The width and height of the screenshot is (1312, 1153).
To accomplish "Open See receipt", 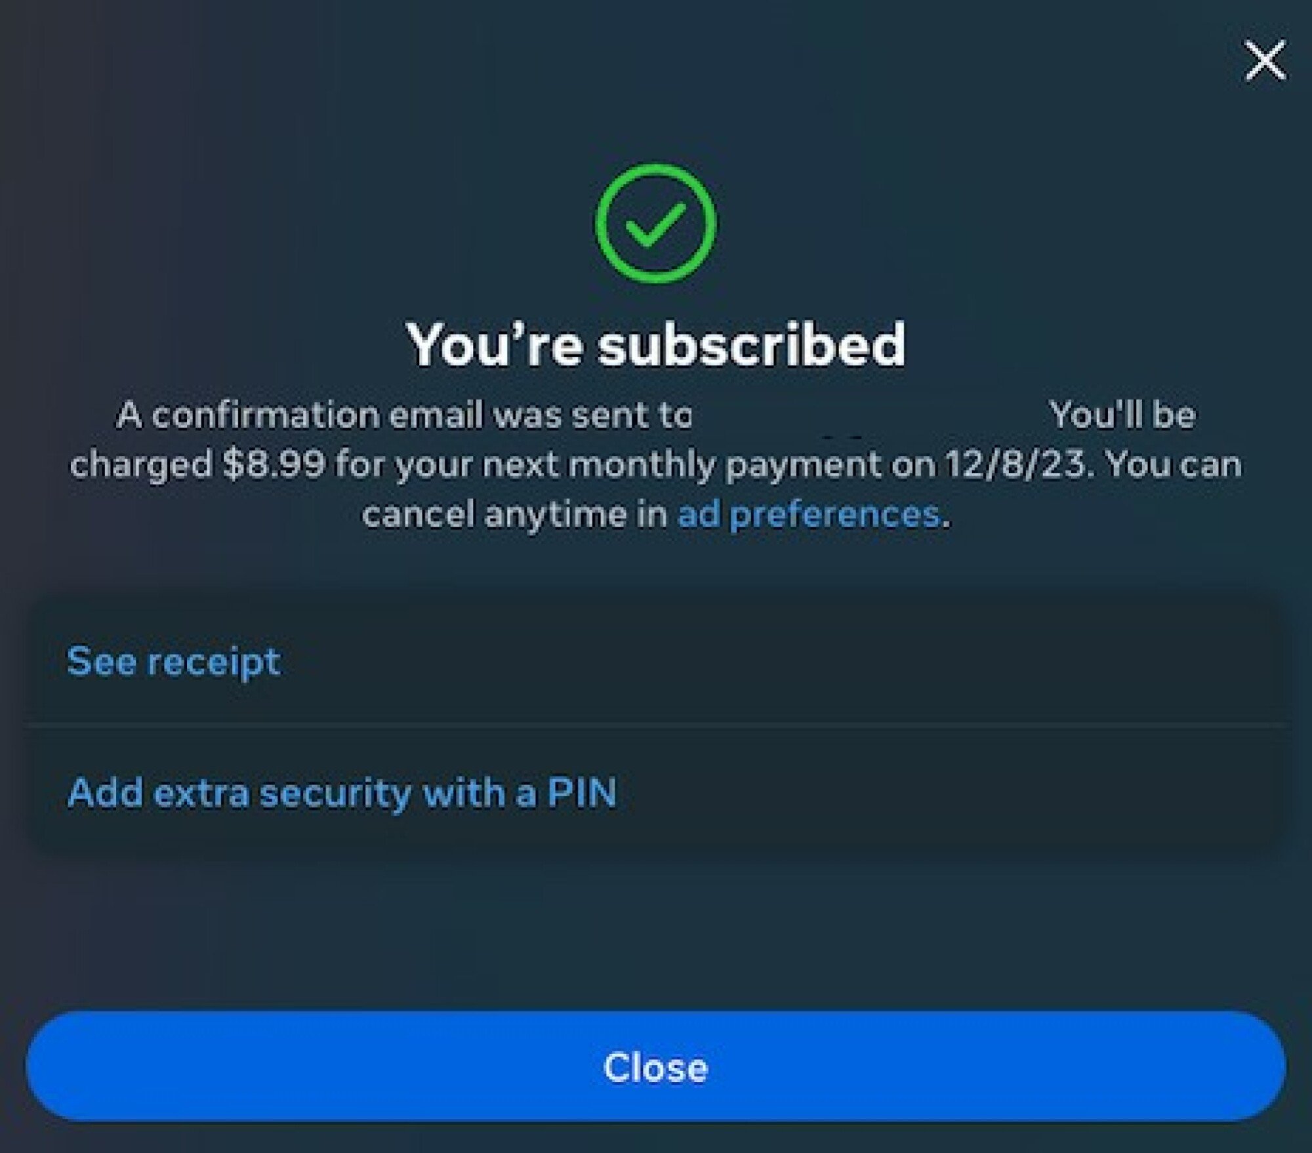I will click(174, 661).
